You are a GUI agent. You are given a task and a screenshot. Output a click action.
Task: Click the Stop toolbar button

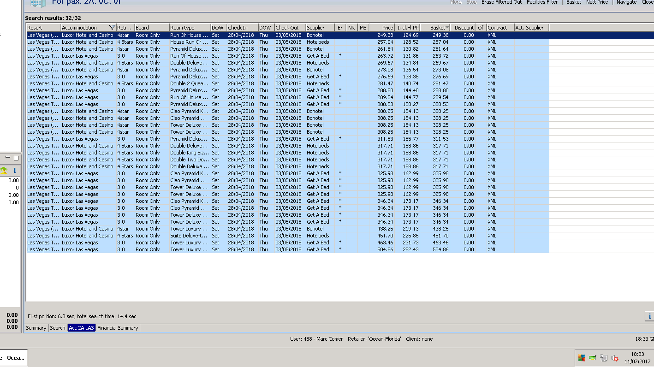tap(471, 2)
